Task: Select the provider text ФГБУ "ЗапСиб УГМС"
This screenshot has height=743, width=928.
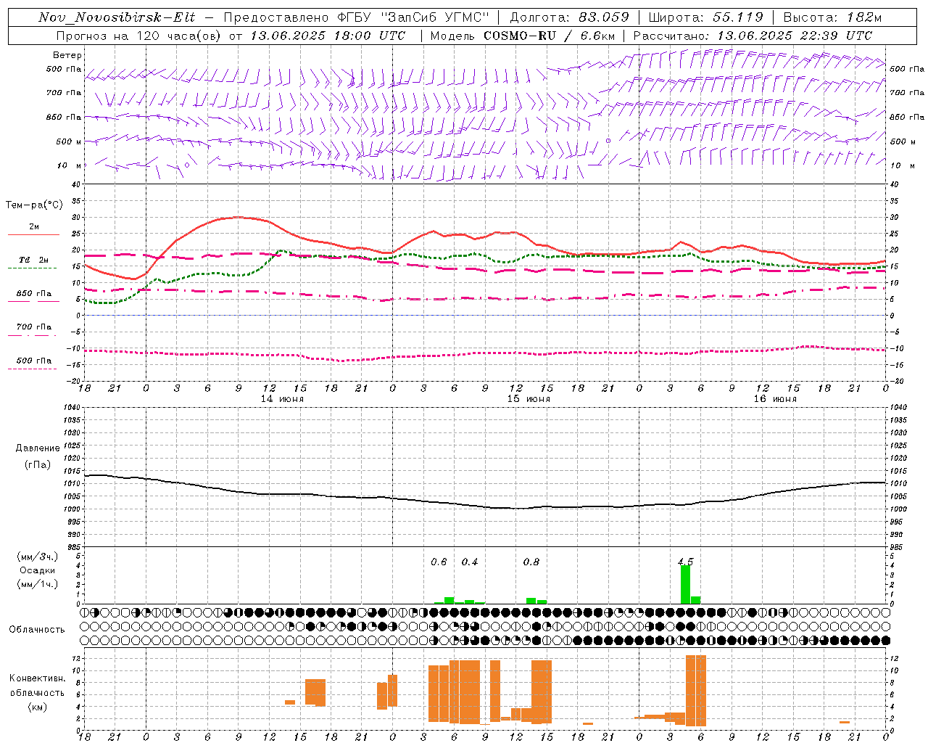Action: (413, 17)
